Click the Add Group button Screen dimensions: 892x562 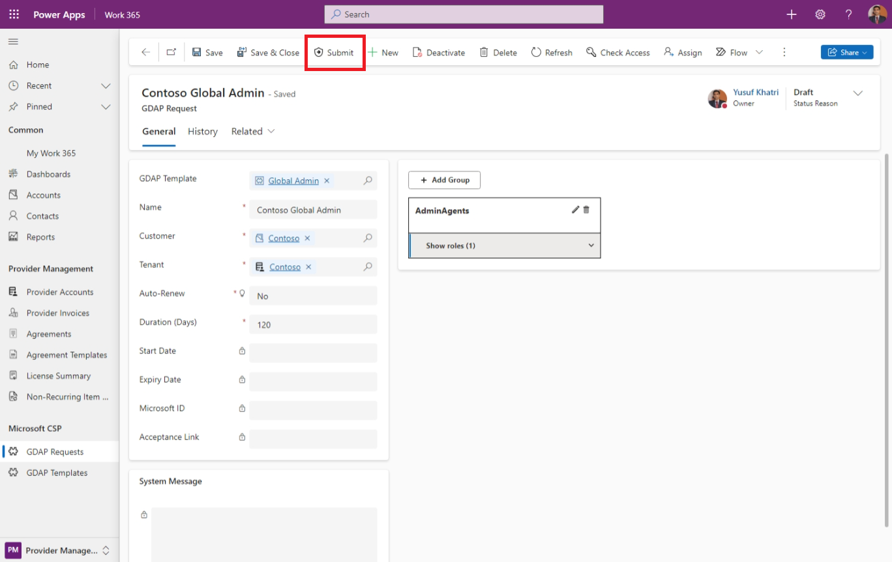click(444, 180)
